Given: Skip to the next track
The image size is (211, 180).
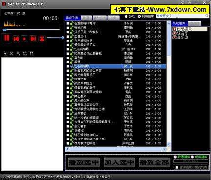Looking at the screenshot, I should point(33,39).
